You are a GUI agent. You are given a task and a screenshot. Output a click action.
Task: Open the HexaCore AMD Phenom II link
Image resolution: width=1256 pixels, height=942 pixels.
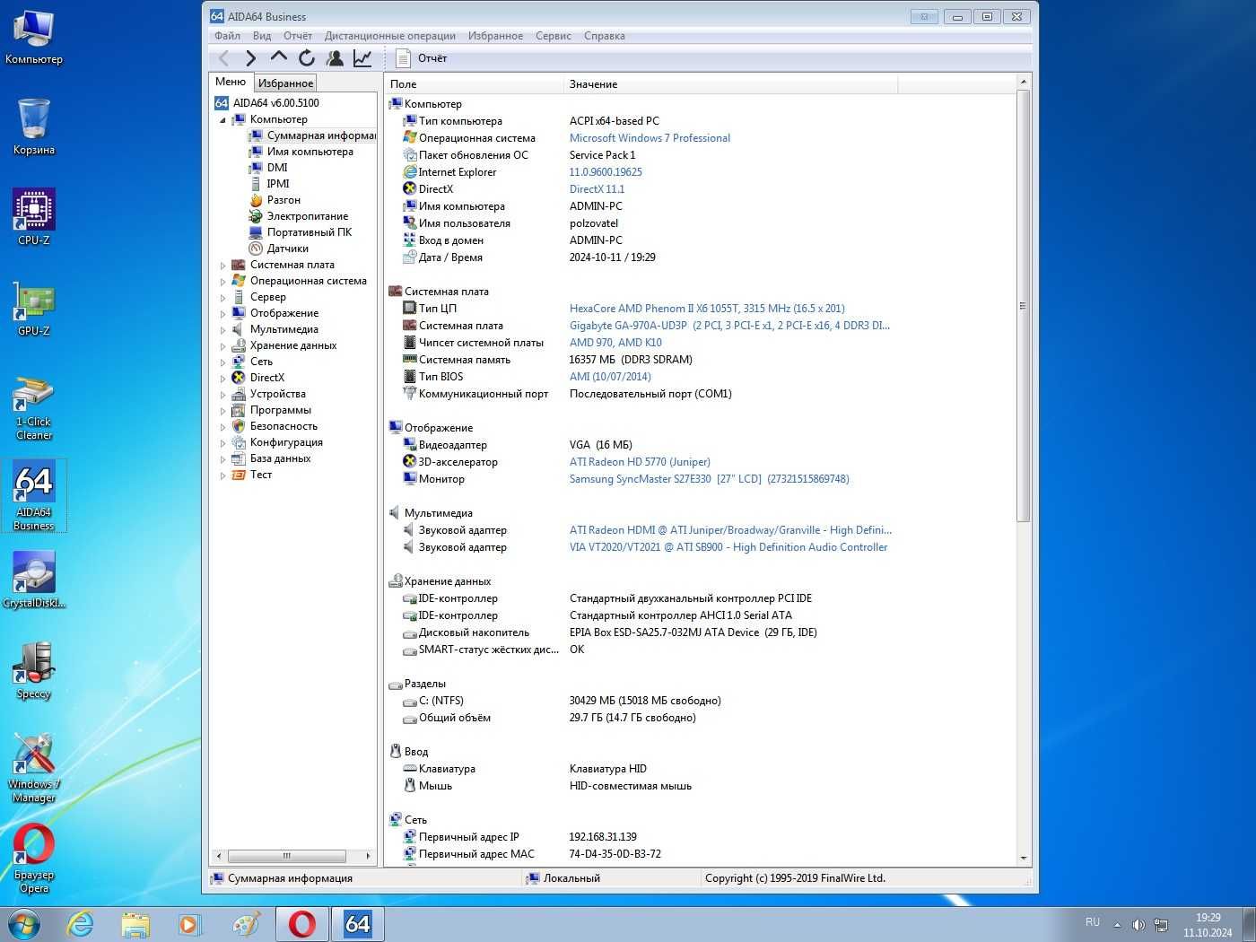coord(707,309)
